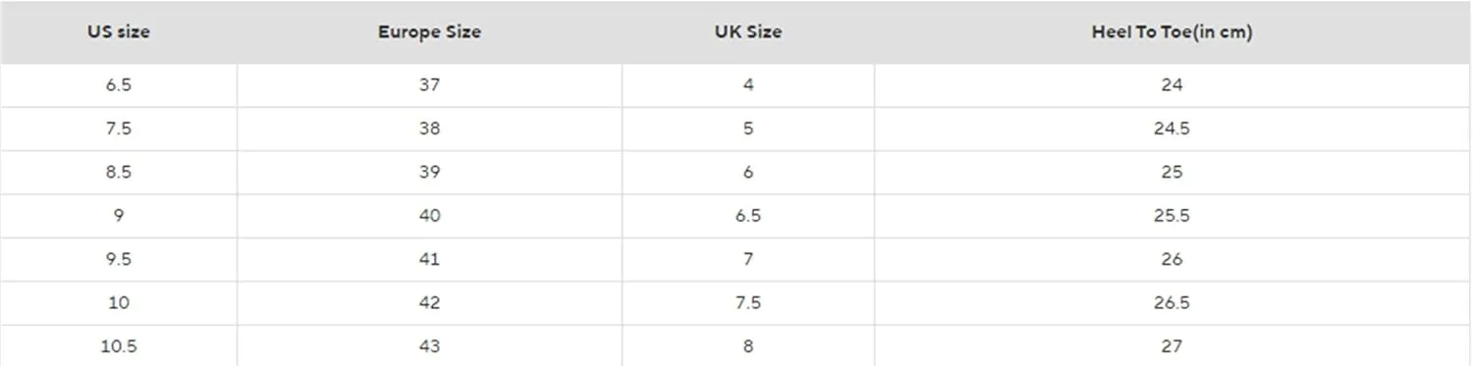Viewport: 1473px width, 366px height.
Task: Click Europe size 40 cell
Action: coord(429,215)
